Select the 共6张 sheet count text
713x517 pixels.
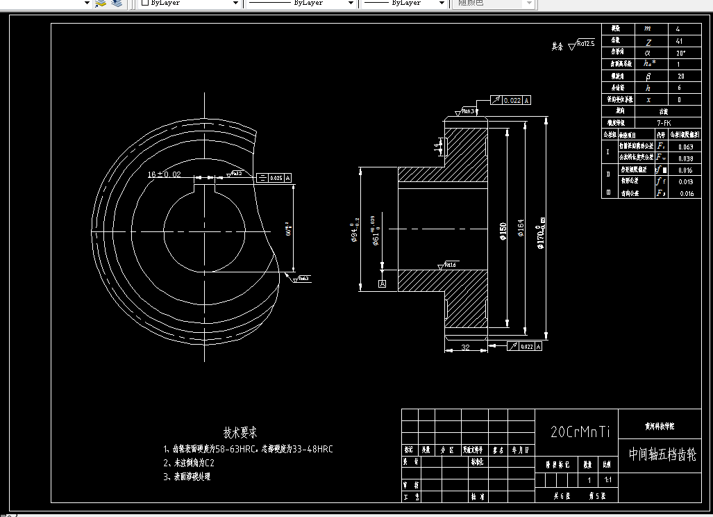(x=562, y=496)
